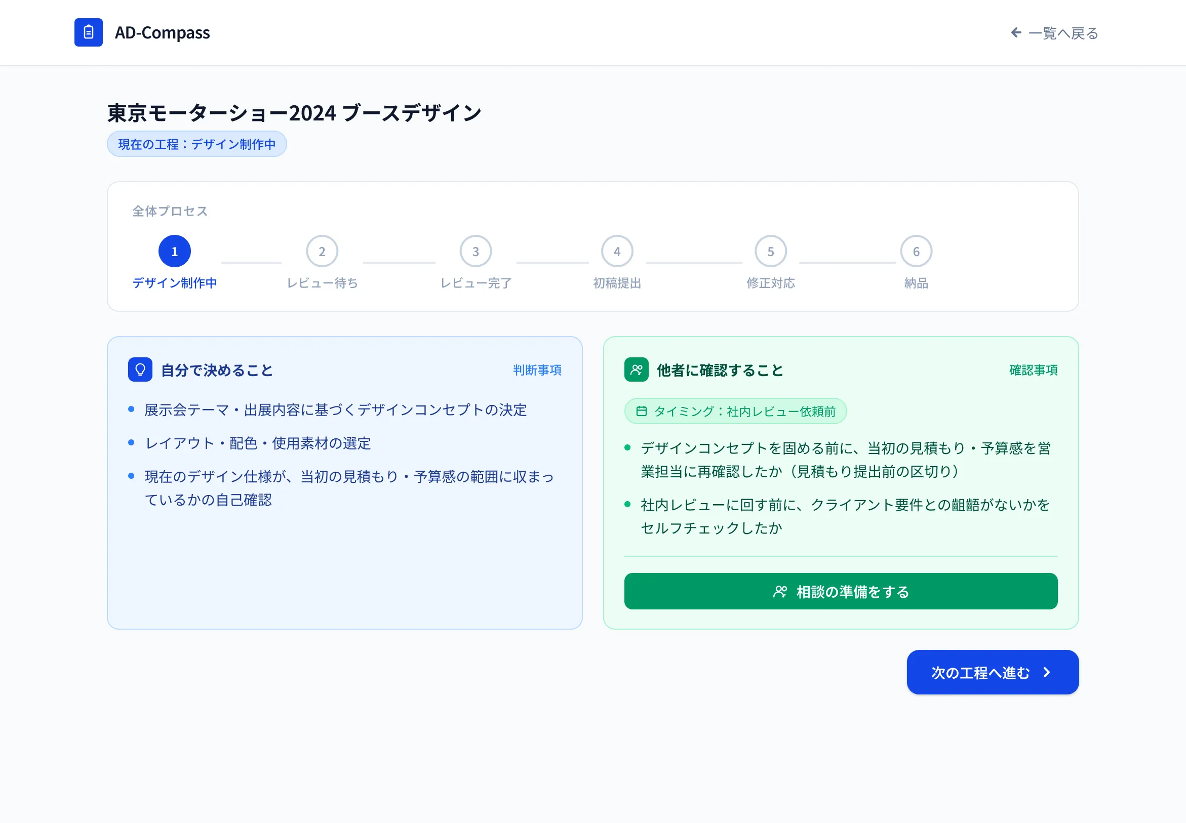Click the レビュー待ち step label

click(x=322, y=283)
